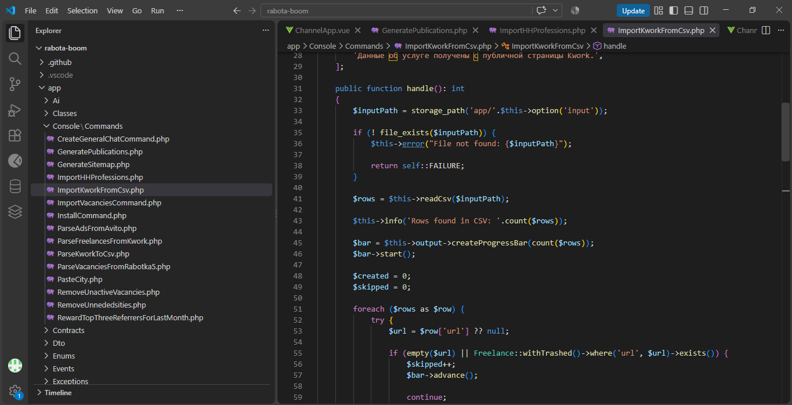Open the stacked layers icon view in Activity Bar
Screen dimensions: 792x405
click(x=15, y=212)
